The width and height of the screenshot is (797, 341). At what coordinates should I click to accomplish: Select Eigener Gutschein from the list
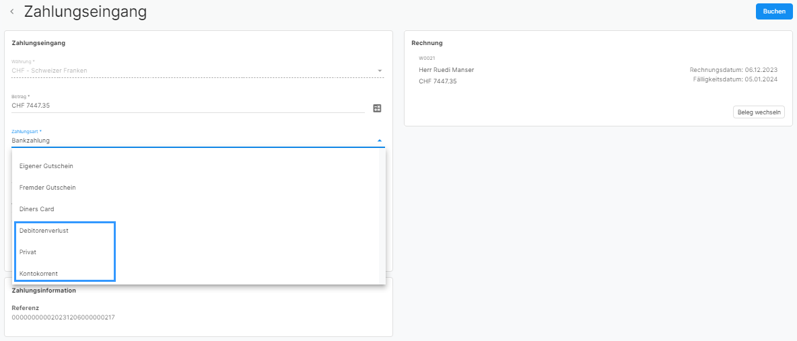tap(46, 166)
